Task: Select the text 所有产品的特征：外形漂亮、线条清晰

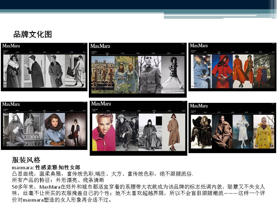Action: click(58, 180)
